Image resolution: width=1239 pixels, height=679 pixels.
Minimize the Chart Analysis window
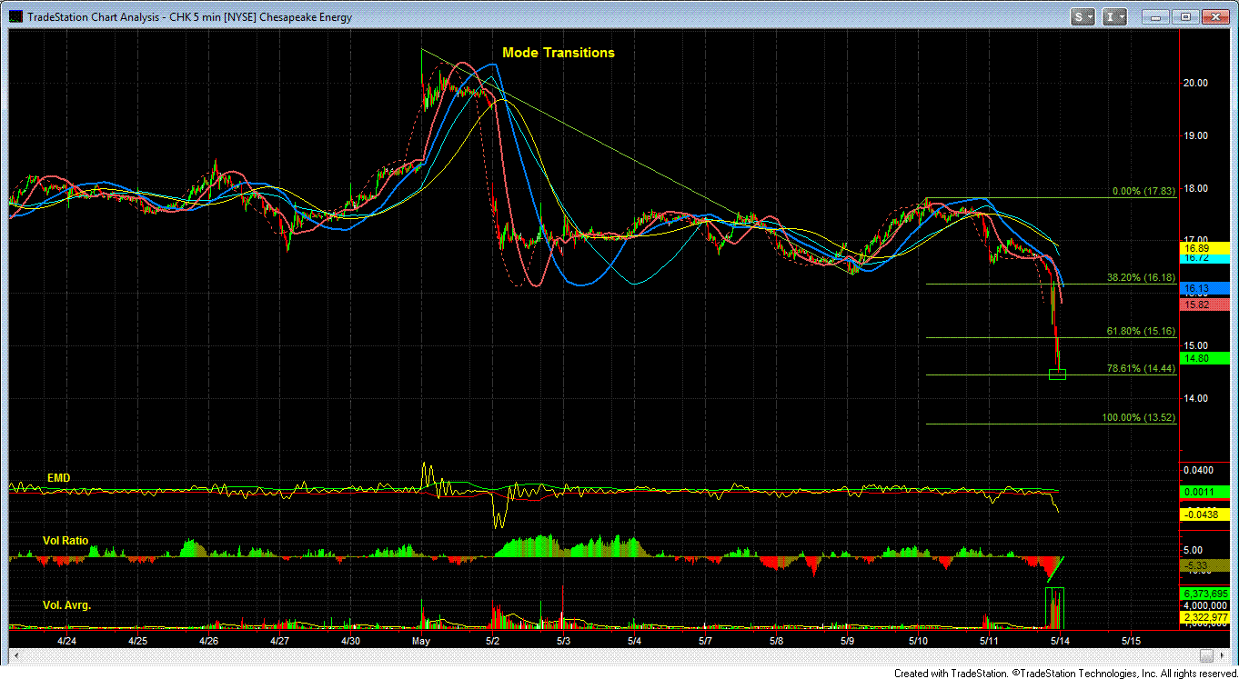pos(1155,16)
